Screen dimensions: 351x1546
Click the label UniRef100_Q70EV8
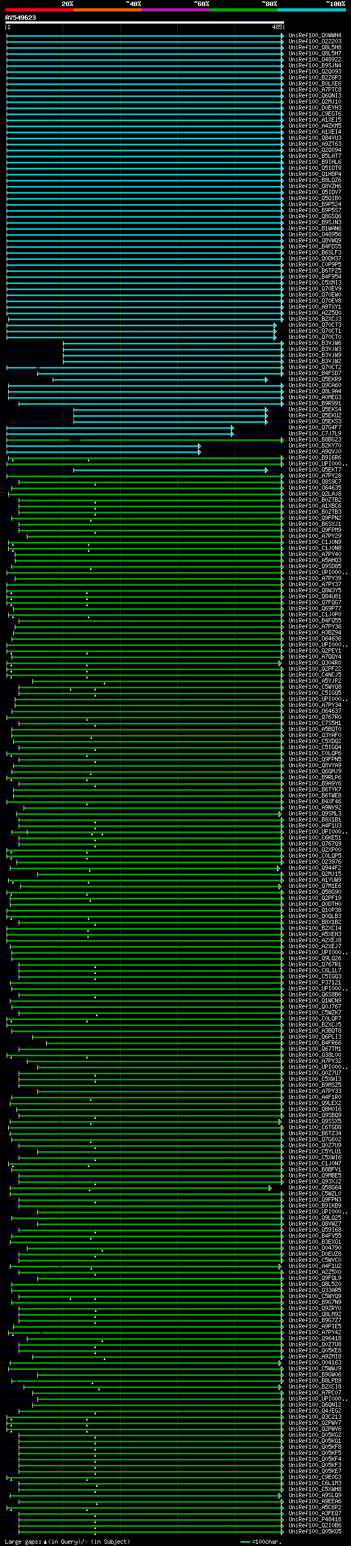tap(315, 301)
